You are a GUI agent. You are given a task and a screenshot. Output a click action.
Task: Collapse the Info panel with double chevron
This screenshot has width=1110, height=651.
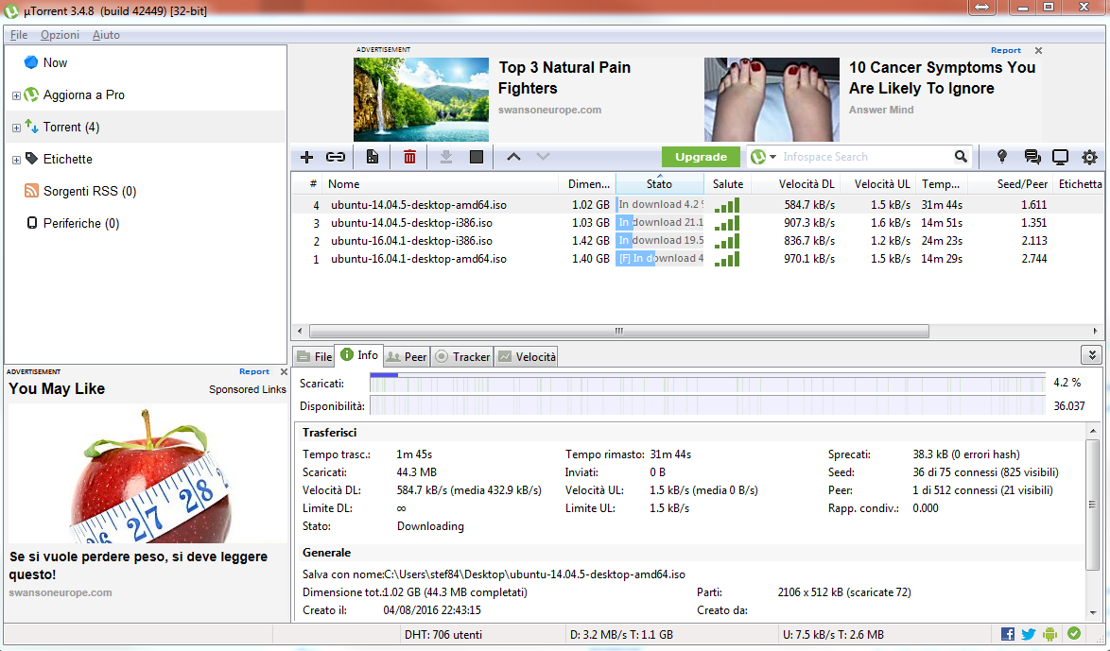(1092, 355)
